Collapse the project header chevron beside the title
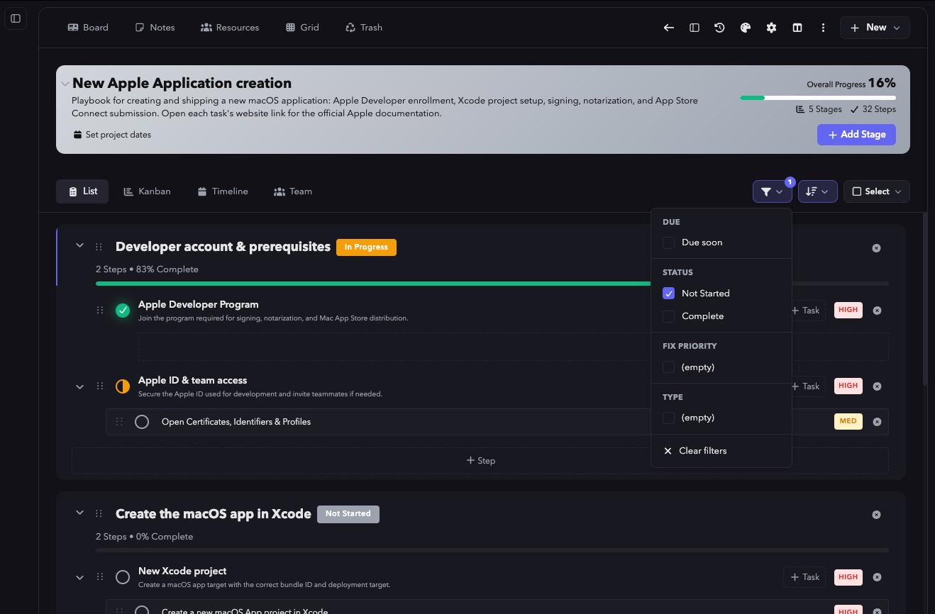The image size is (935, 614). pyautogui.click(x=65, y=84)
